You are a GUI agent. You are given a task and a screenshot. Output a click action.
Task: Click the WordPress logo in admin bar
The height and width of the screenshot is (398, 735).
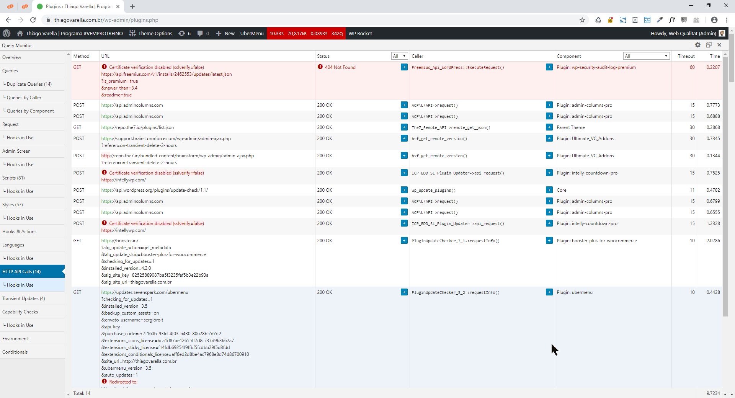point(7,33)
